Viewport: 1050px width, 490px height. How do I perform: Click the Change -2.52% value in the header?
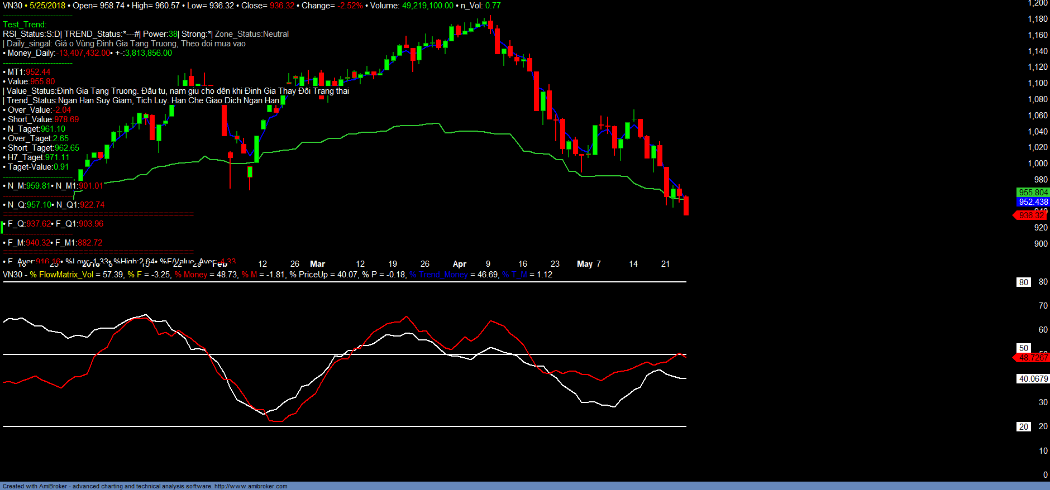coord(350,6)
